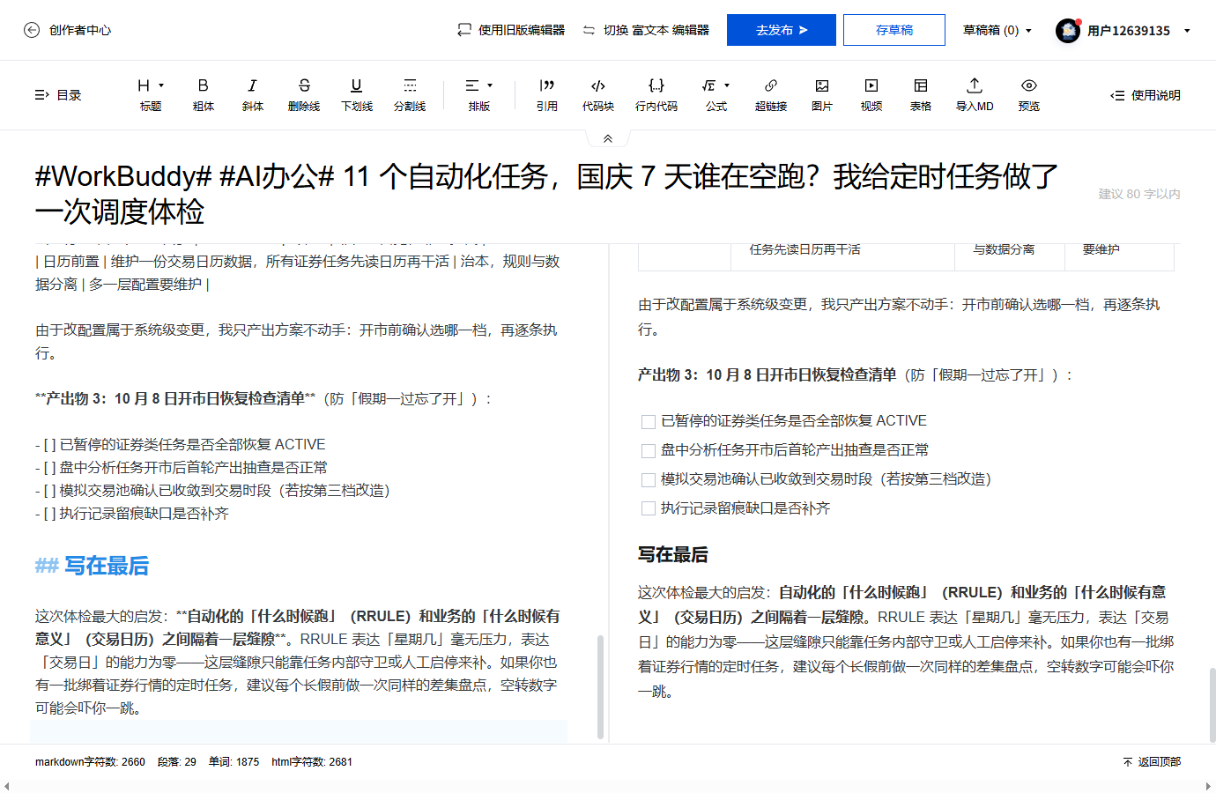Open the 目录 outline panel
The image size is (1216, 793).
tap(58, 95)
